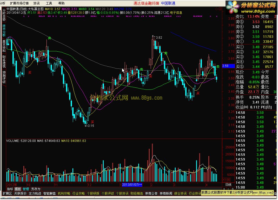Open the 行业攻略 bottom tab

click(x=78, y=194)
